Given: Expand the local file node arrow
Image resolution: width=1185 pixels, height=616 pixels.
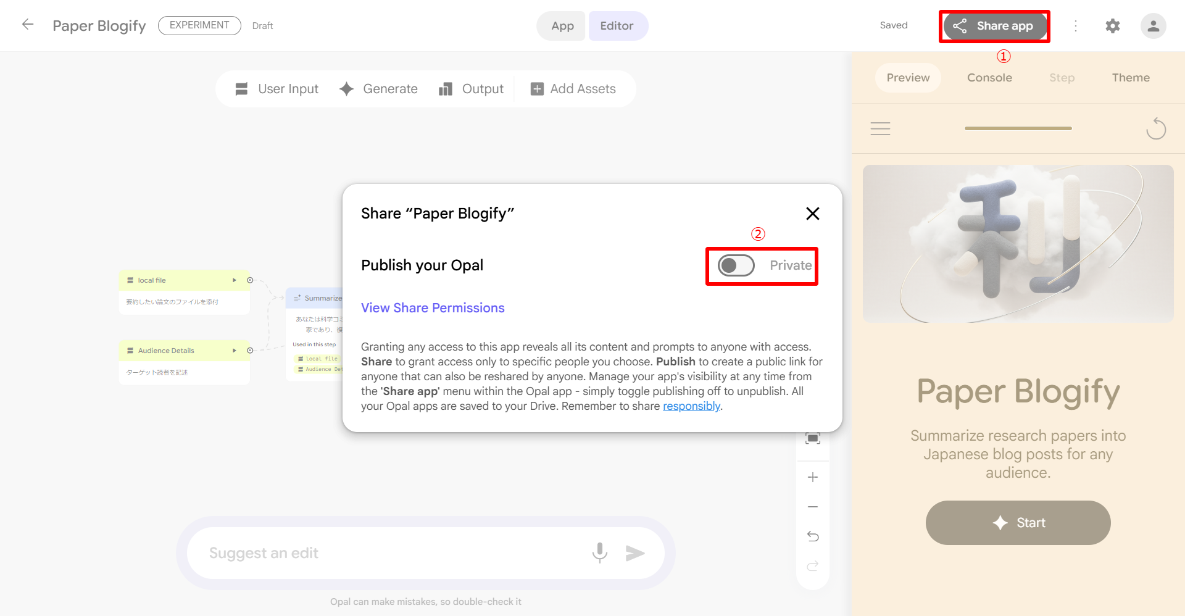Looking at the screenshot, I should point(235,280).
